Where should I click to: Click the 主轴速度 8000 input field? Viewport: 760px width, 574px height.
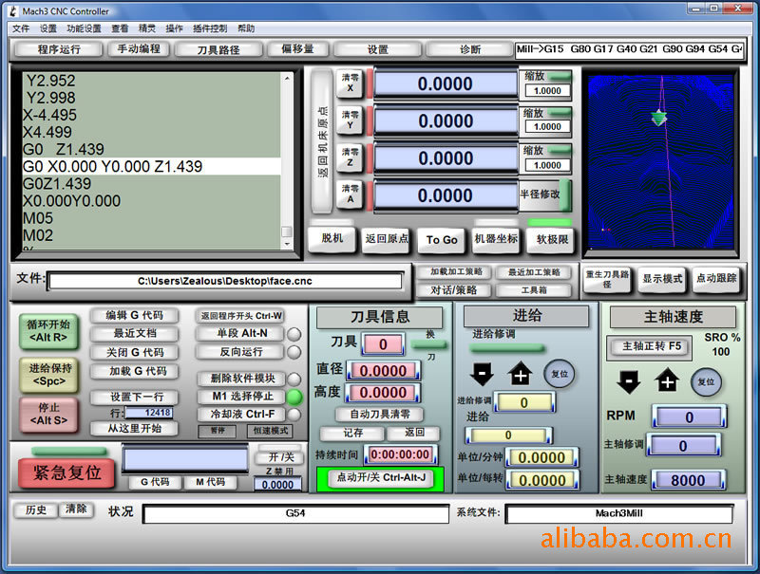pos(689,480)
